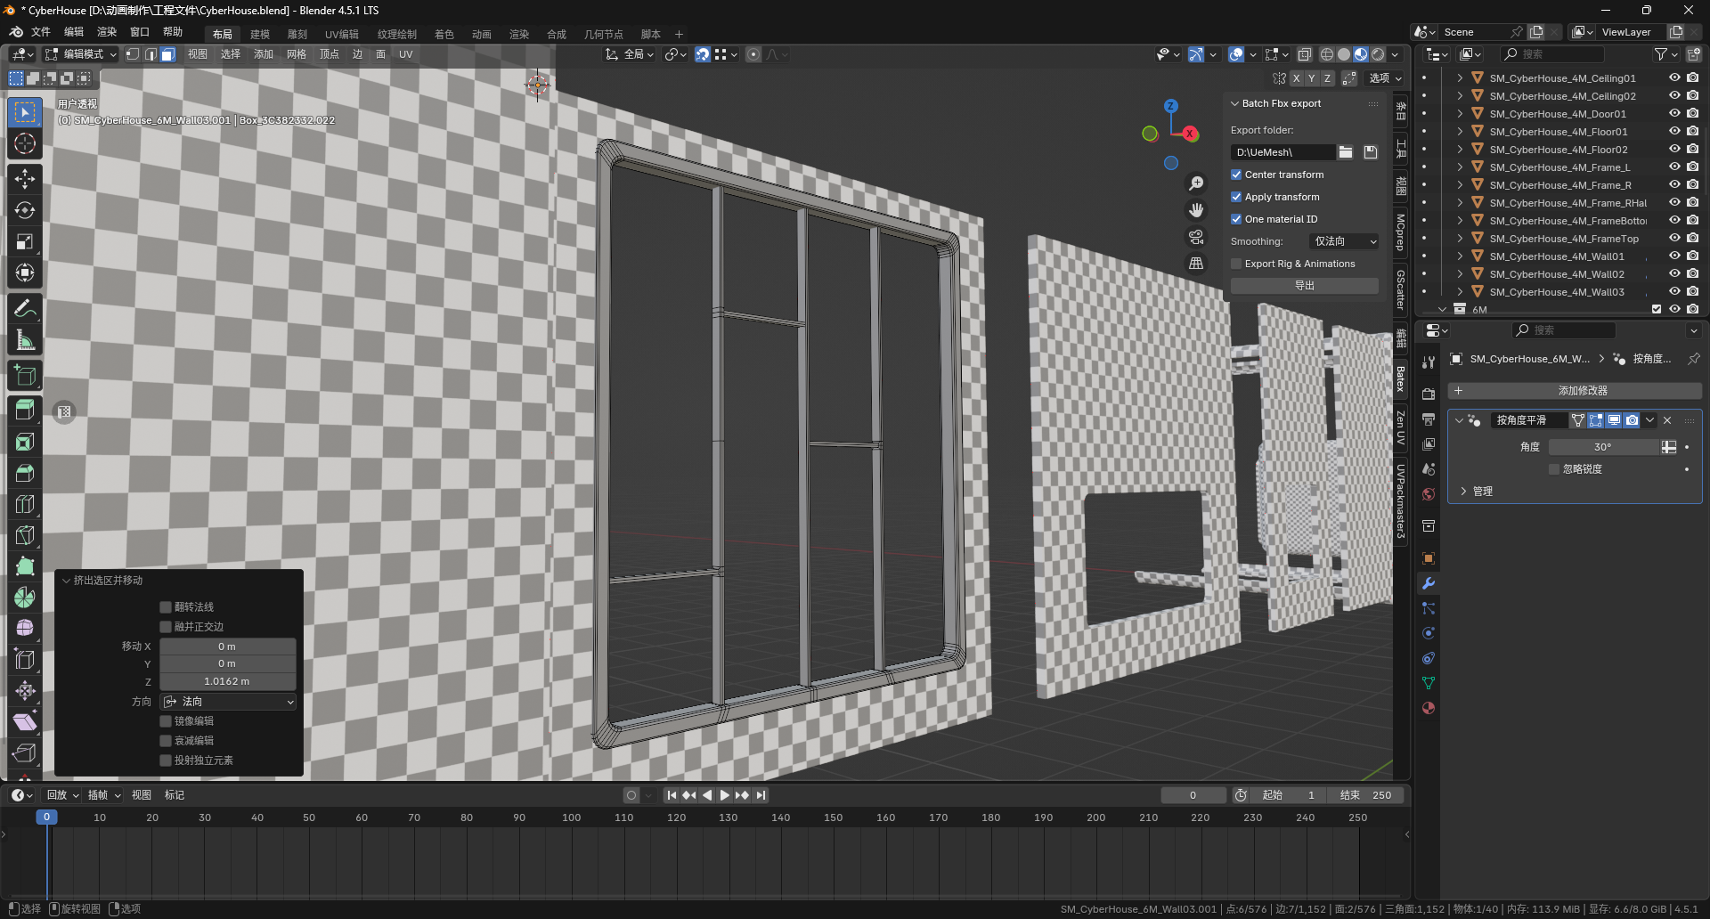Hide SM_CyberHouse_4M_Ceiling01 with eye icon
This screenshot has height=919, width=1710.
(1674, 78)
